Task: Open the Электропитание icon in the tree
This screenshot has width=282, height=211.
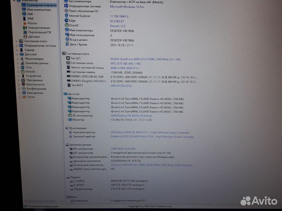Action: tap(25, 28)
